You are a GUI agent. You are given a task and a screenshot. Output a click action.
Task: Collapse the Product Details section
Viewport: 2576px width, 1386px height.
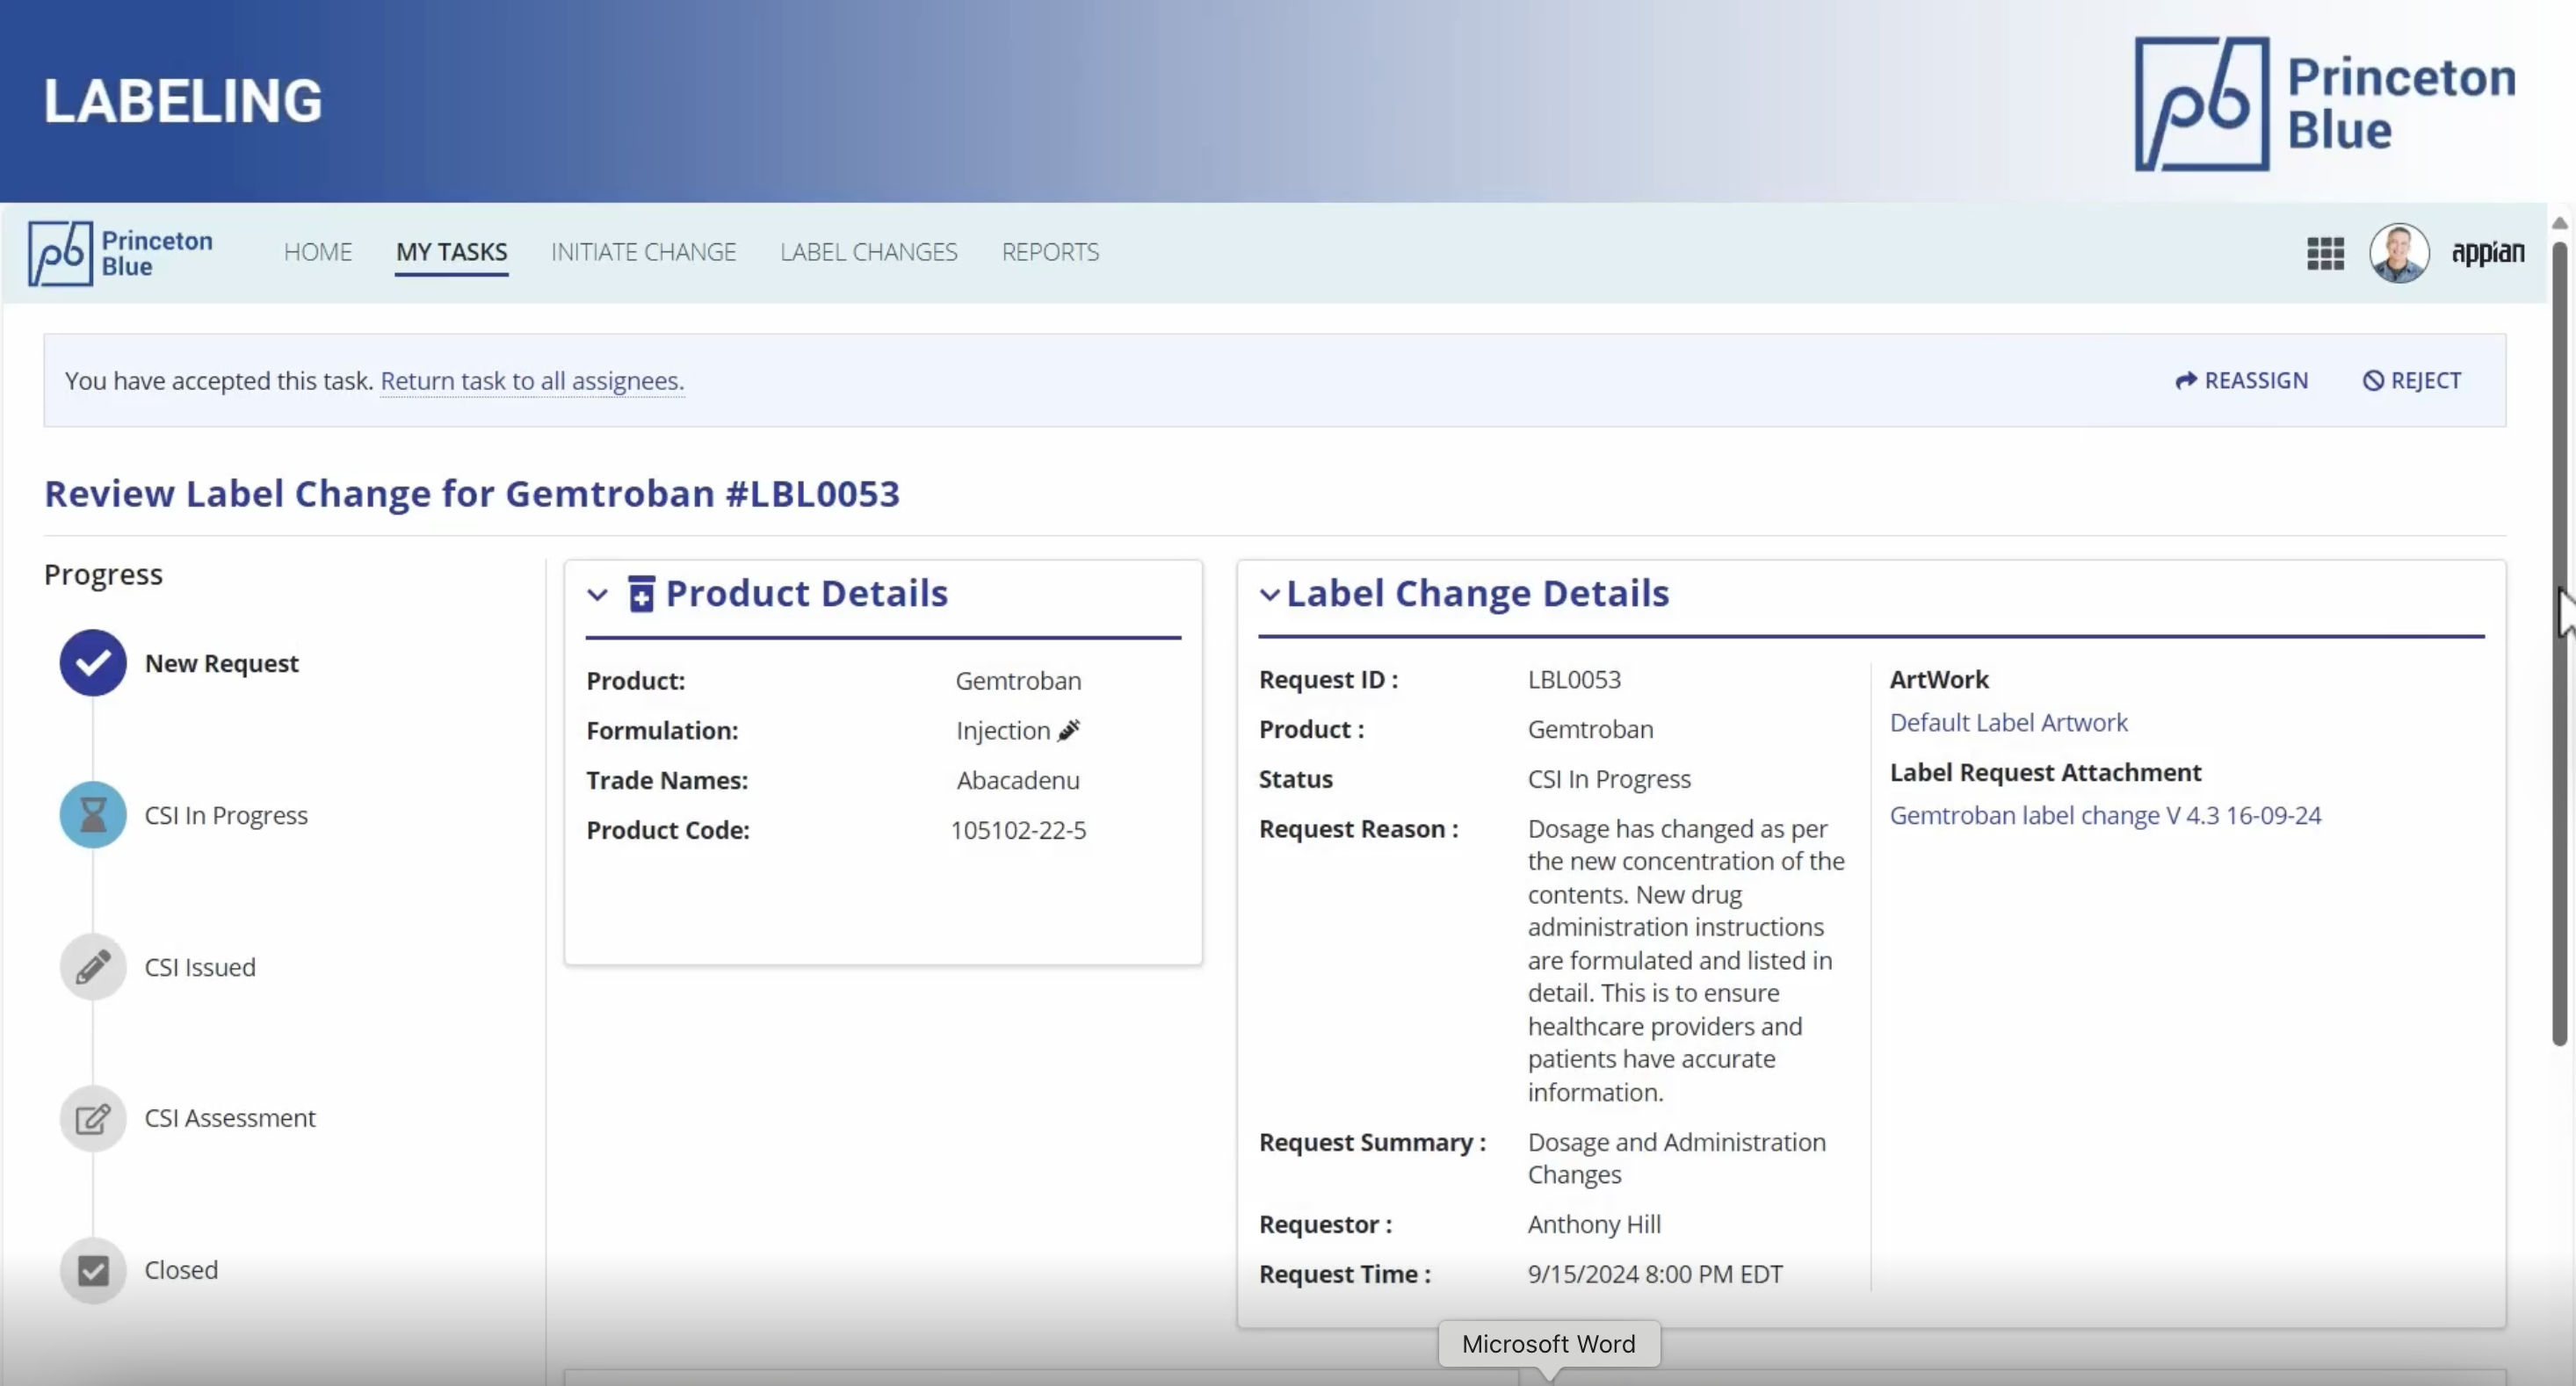597,595
